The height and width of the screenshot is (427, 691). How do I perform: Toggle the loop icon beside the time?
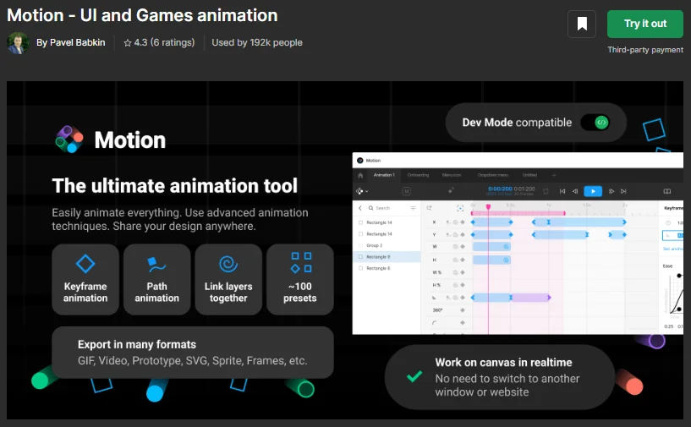click(x=546, y=191)
